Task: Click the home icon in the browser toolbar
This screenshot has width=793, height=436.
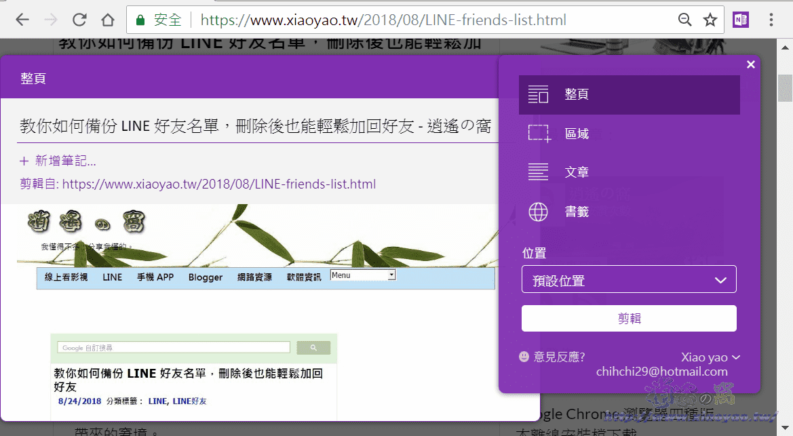Action: point(107,19)
